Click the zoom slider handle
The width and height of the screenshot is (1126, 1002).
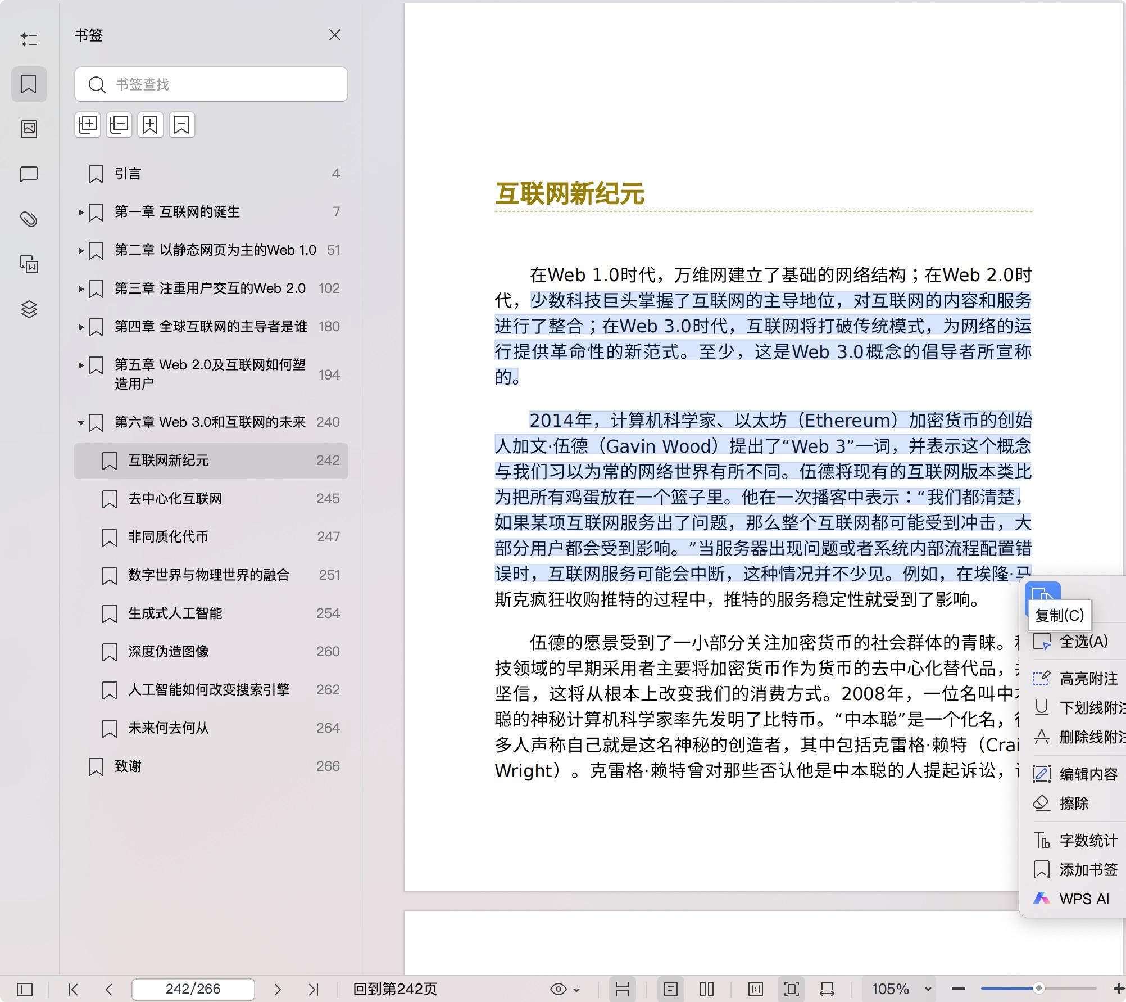pos(1039,989)
